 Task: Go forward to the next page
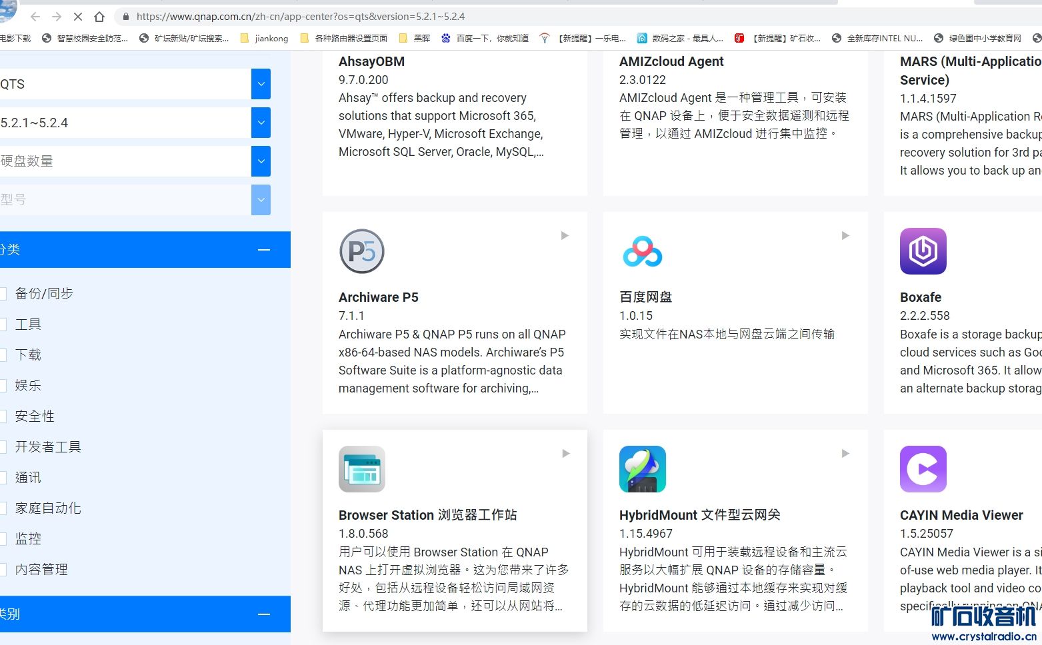57,17
